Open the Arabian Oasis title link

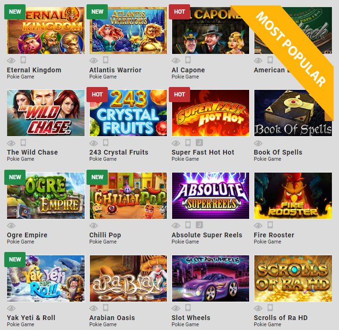(112, 318)
